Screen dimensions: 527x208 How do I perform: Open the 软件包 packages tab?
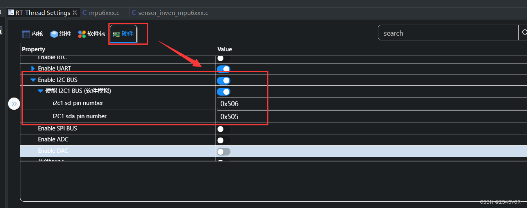point(92,34)
